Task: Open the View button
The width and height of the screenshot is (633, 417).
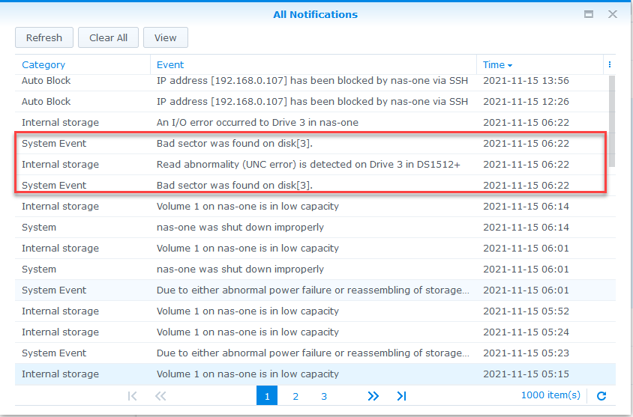Action: 166,38
